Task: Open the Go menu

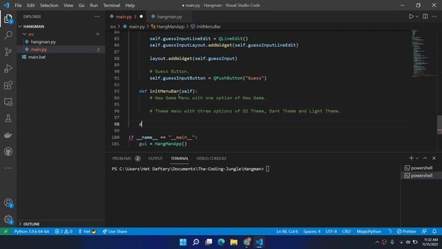Action: [x=81, y=6]
